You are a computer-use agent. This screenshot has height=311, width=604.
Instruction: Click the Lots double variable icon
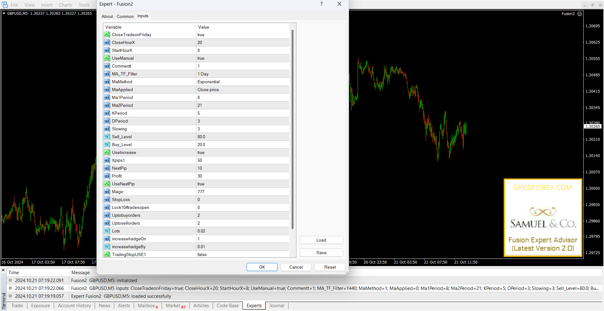[x=107, y=231]
